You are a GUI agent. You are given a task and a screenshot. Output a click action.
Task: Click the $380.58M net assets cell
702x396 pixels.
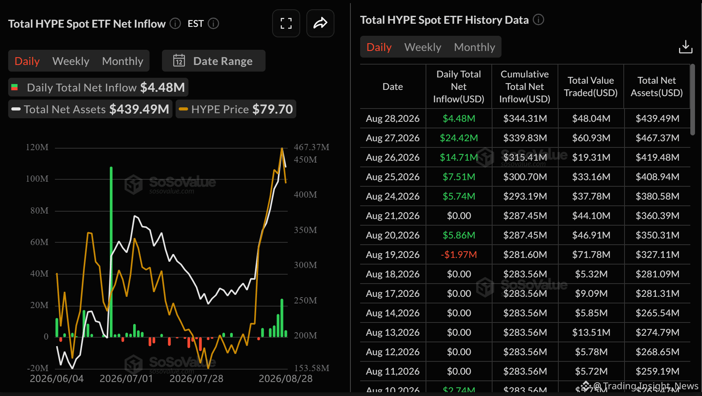tap(657, 196)
